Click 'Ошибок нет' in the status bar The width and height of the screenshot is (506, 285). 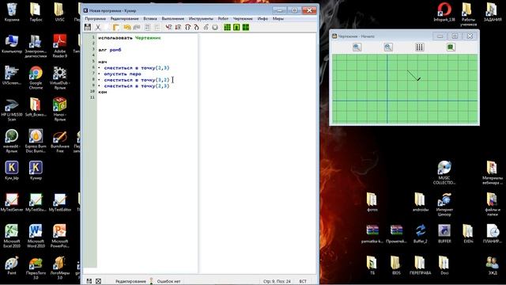(x=168, y=282)
